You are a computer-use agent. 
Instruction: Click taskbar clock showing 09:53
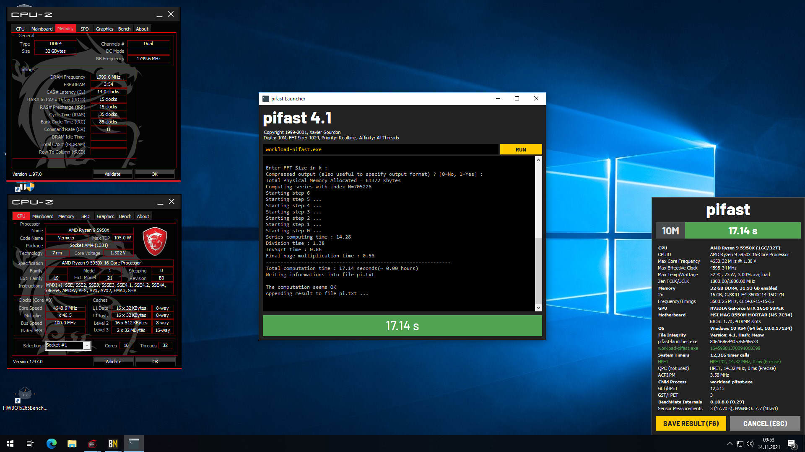tap(769, 444)
